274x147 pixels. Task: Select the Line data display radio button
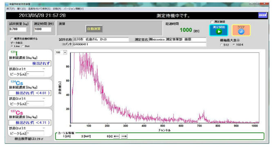click(x=12, y=46)
